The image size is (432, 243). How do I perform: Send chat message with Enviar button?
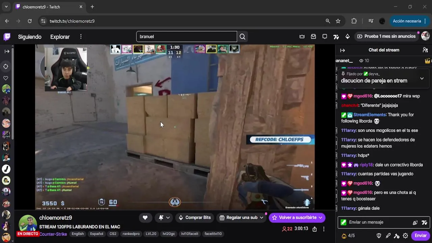click(421, 236)
